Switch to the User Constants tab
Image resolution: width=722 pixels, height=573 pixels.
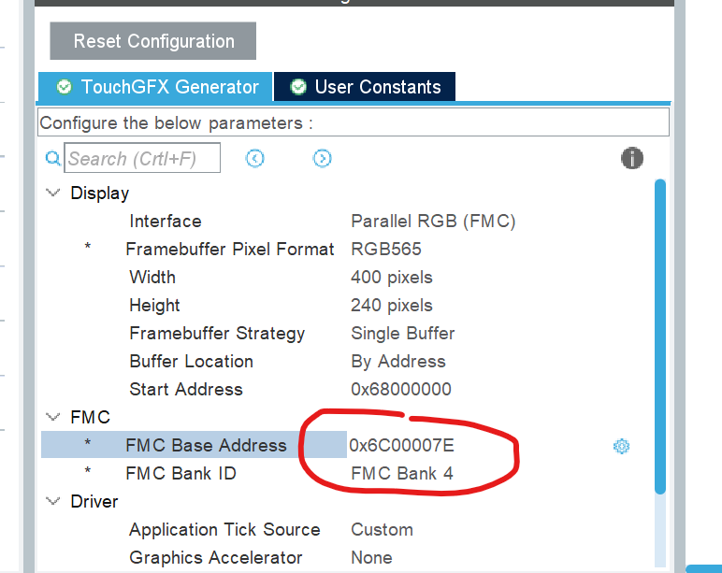[x=364, y=87]
